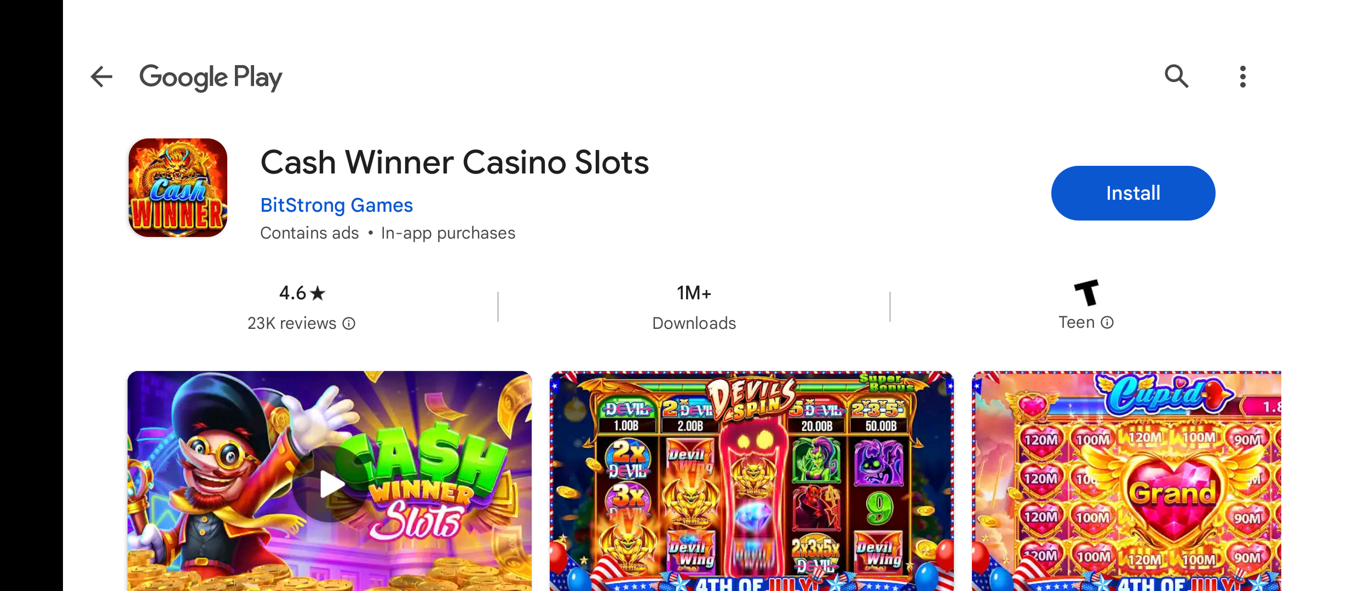Tap the 23K reviews label
This screenshot has width=1347, height=591.
(x=292, y=323)
